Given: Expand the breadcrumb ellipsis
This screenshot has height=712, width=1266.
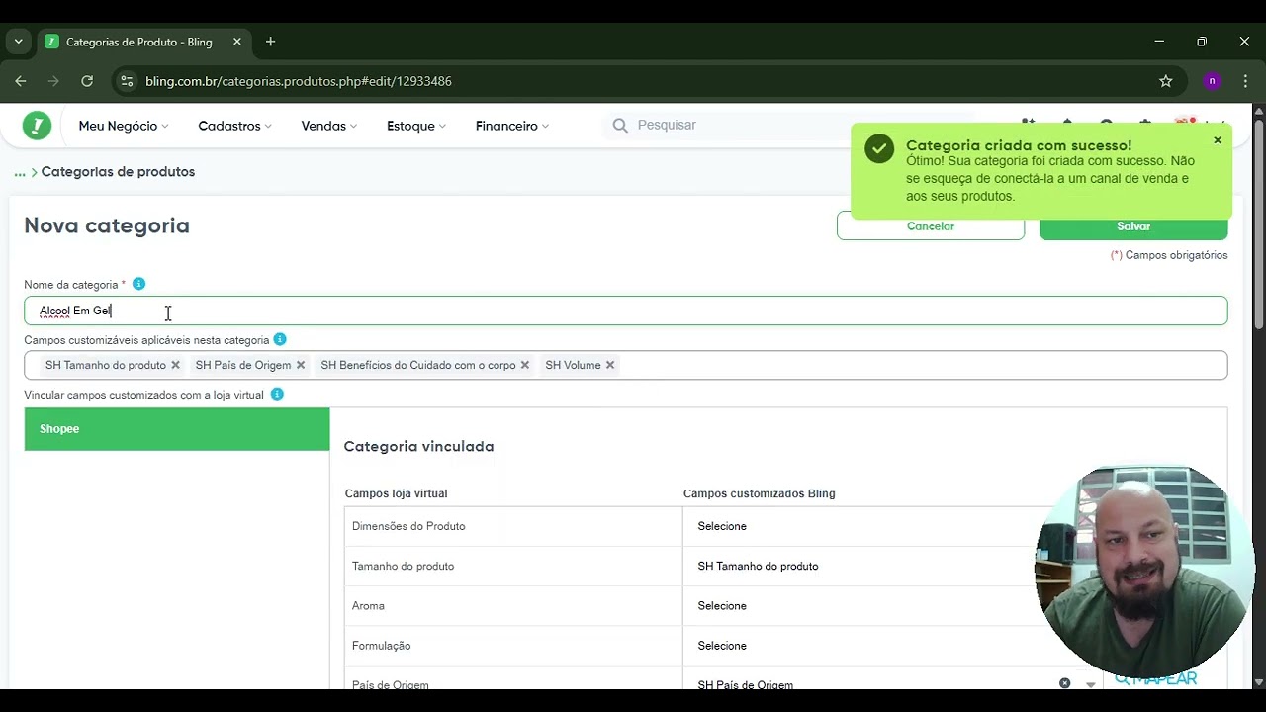Looking at the screenshot, I should point(20,173).
